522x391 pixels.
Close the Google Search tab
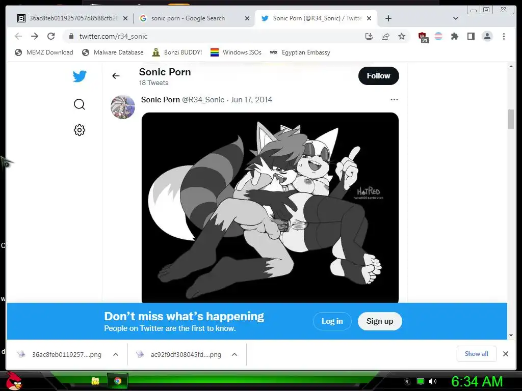[247, 18]
